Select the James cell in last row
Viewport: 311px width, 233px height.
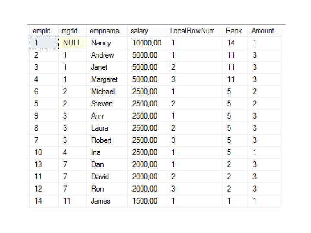tap(101, 201)
